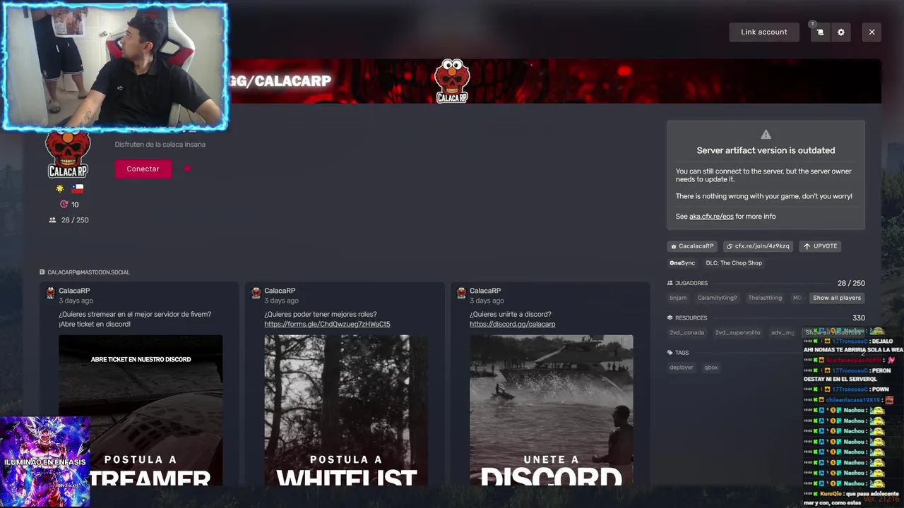Click the Server artifact version is outdated heading
This screenshot has height=508, width=904.
766,150
